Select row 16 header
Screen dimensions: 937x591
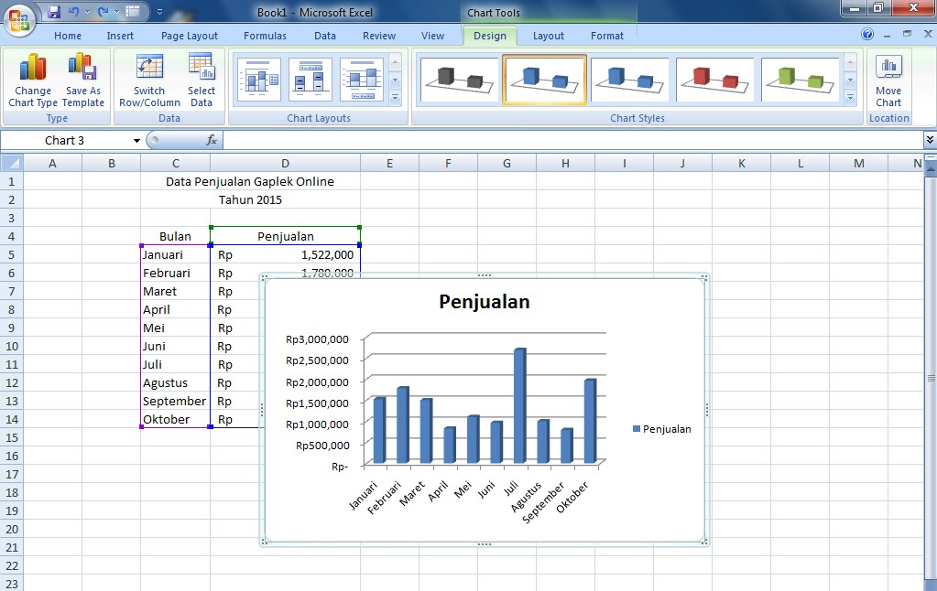[11, 457]
